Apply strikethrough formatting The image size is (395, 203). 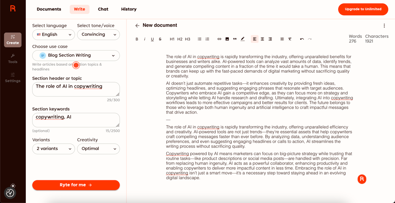point(160,39)
